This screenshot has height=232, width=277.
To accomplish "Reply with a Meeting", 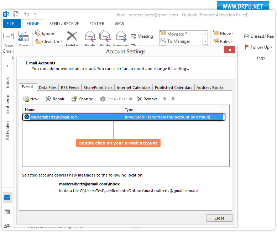I will (142, 36).
